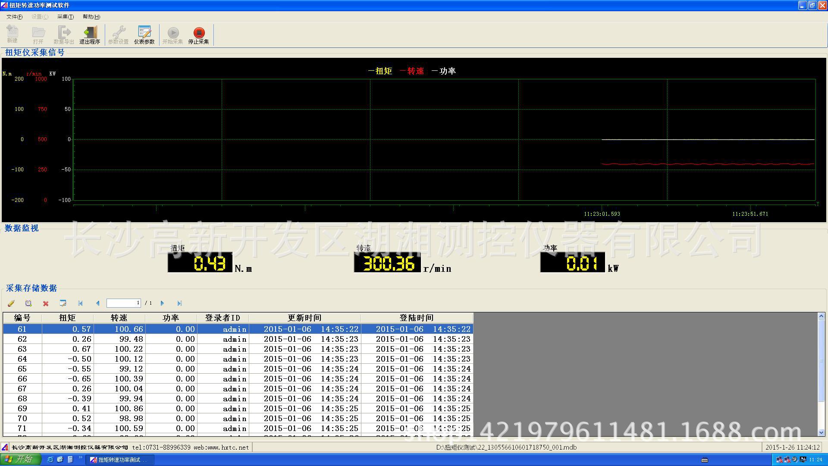Open the 文件 menu
Image resolution: width=828 pixels, height=466 pixels.
click(14, 17)
